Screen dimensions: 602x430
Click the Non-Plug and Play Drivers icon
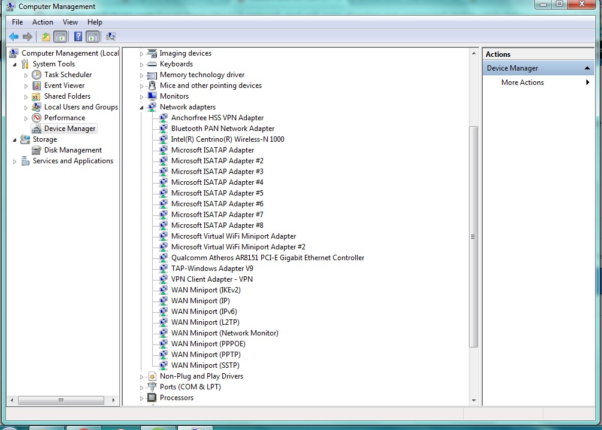pyautogui.click(x=152, y=376)
